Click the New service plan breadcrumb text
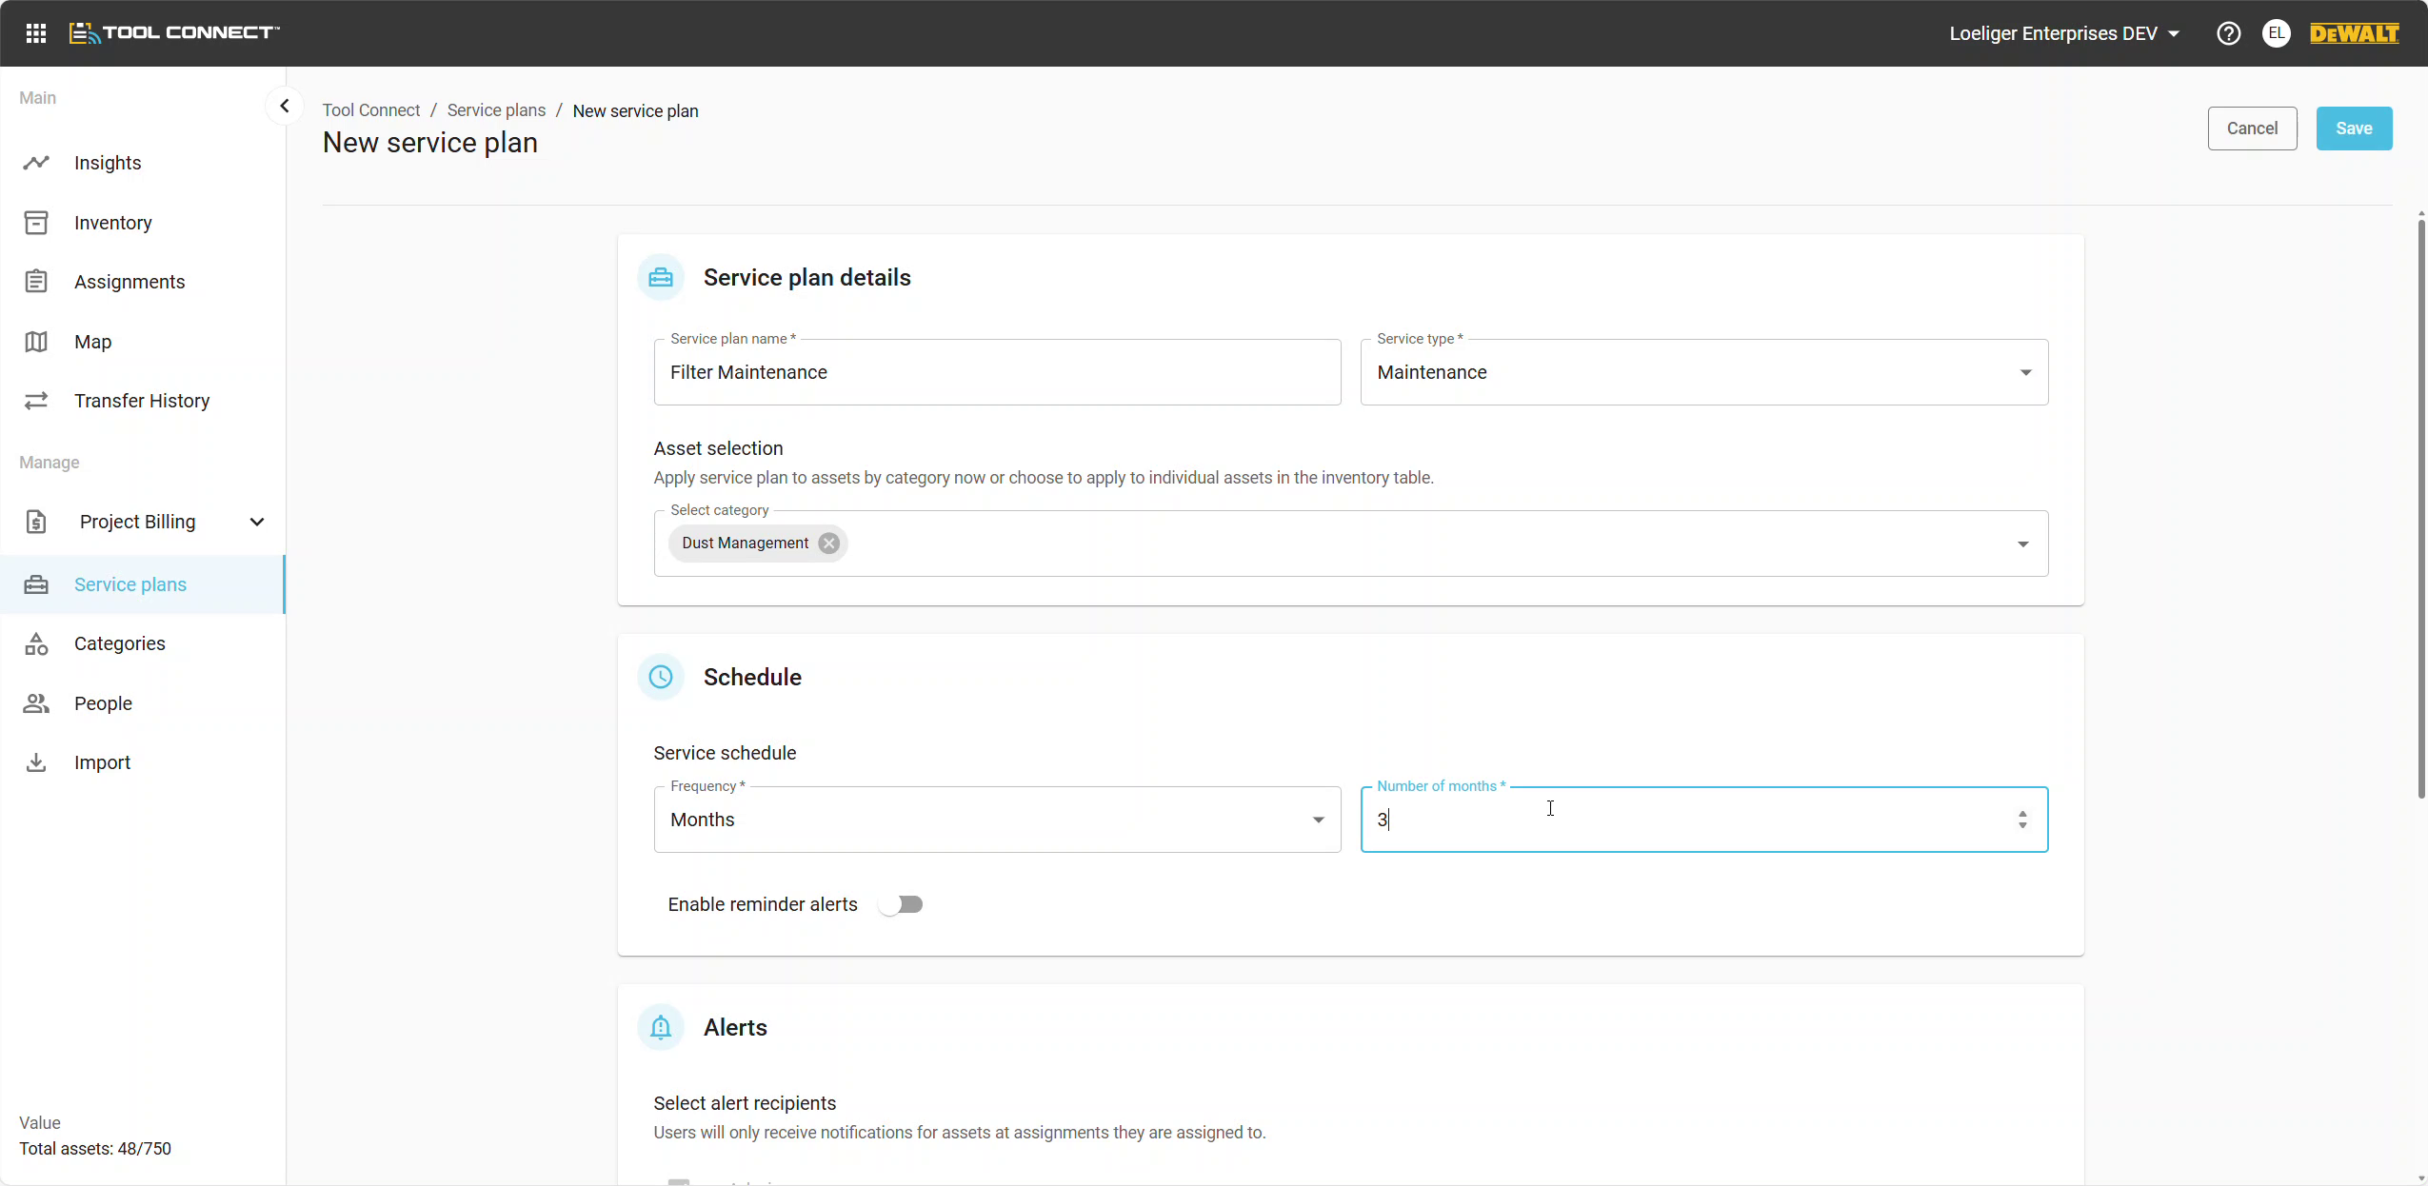This screenshot has width=2428, height=1186. tap(635, 110)
